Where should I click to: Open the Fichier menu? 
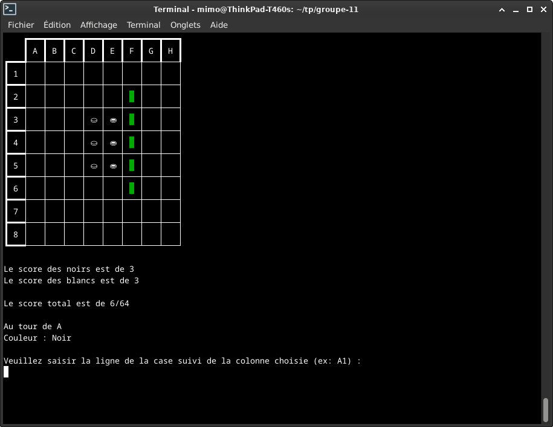click(21, 25)
